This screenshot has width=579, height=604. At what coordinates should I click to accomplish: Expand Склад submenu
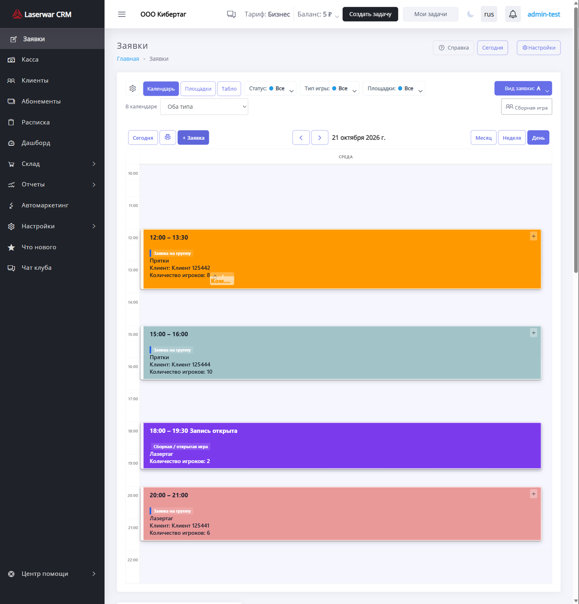point(52,164)
